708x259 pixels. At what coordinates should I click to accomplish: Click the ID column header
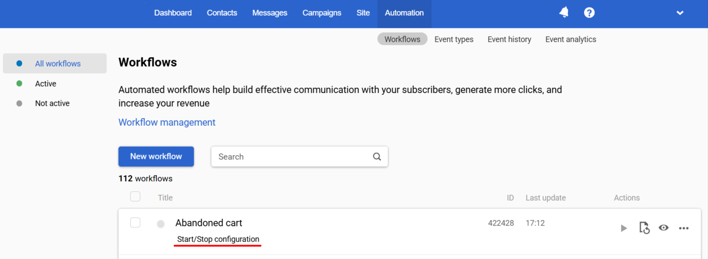pyautogui.click(x=510, y=198)
